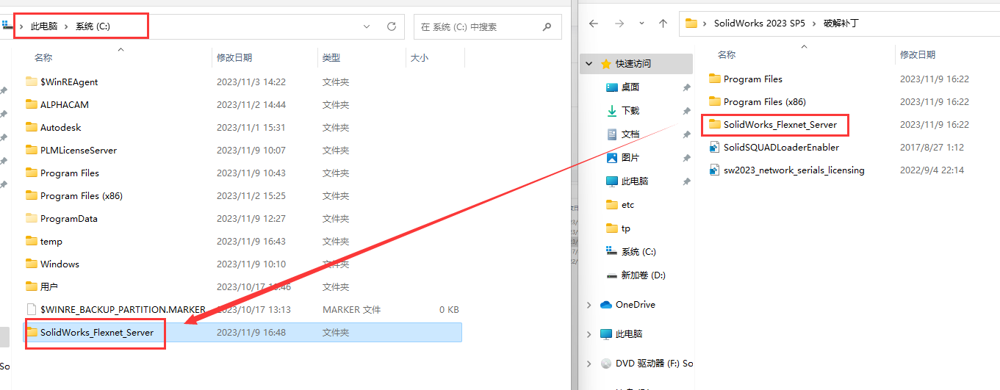Click the refresh icon beside the address bar
This screenshot has width=1000, height=390.
click(392, 26)
